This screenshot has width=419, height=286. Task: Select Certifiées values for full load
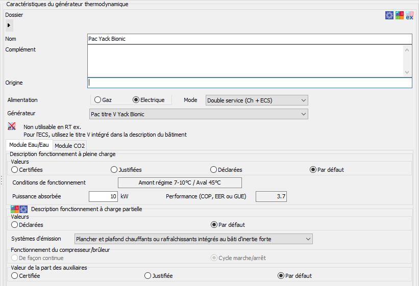click(15, 170)
